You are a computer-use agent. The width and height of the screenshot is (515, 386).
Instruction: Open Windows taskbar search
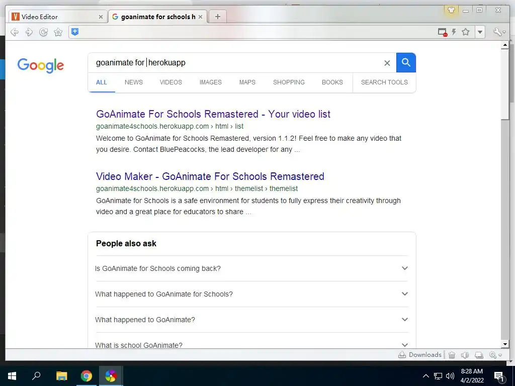tap(36, 376)
